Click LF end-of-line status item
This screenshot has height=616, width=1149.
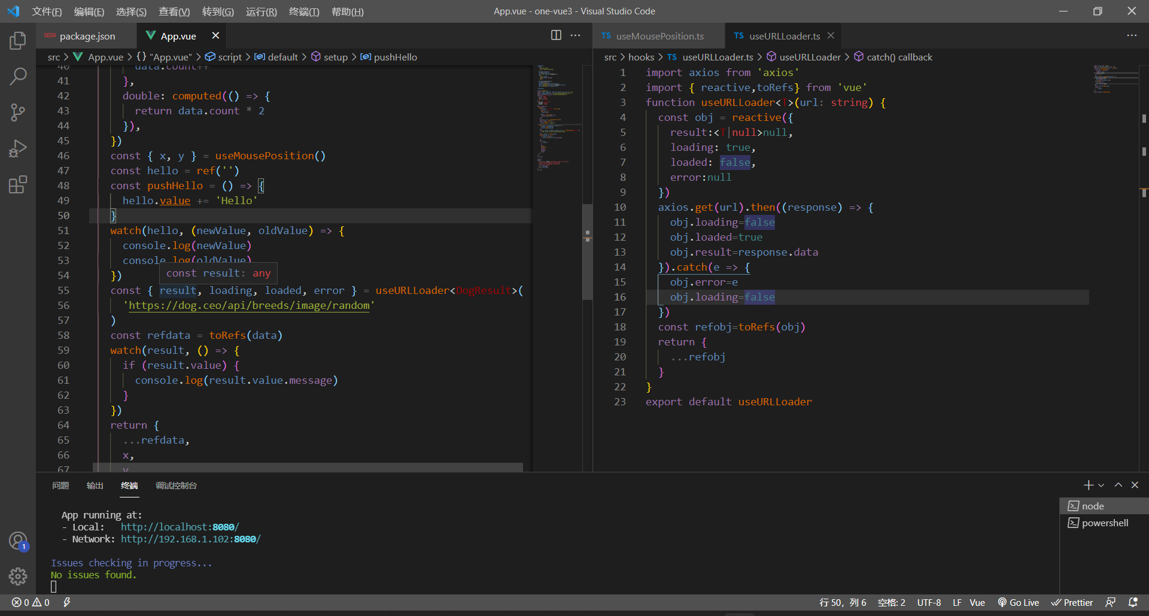pyautogui.click(x=957, y=602)
